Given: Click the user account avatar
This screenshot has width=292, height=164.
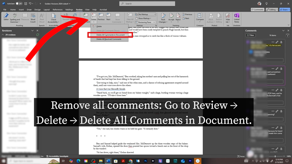Looking at the screenshot, I should coord(259,3).
